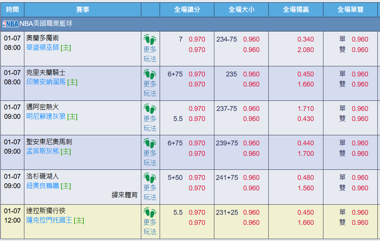Pick 單 odds for 克里夫蘭騎士 game
Screen dimensions: 380x241
pyautogui.click(x=360, y=74)
